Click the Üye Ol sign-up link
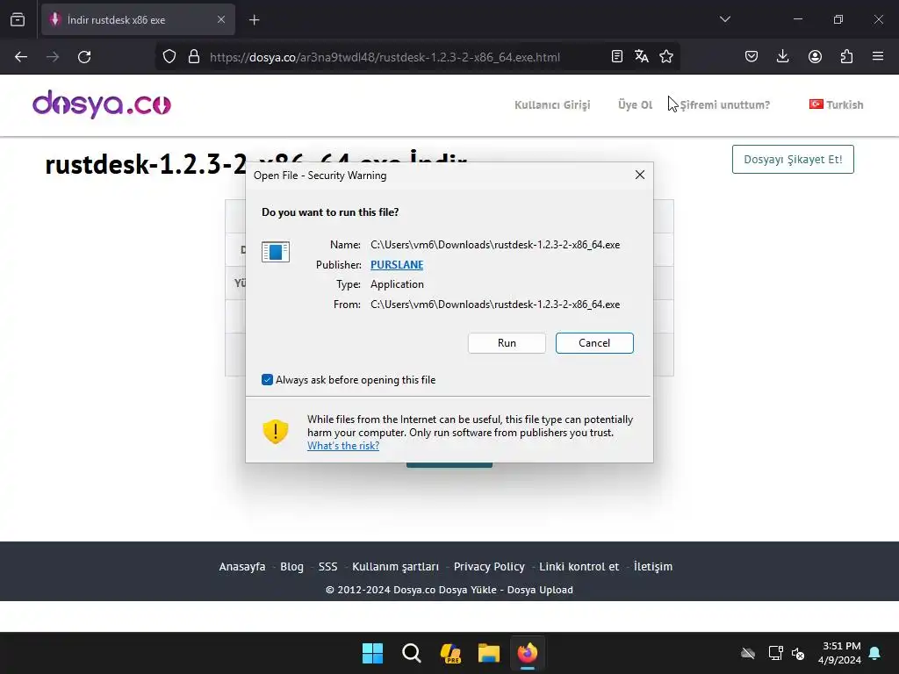899x674 pixels. [636, 105]
